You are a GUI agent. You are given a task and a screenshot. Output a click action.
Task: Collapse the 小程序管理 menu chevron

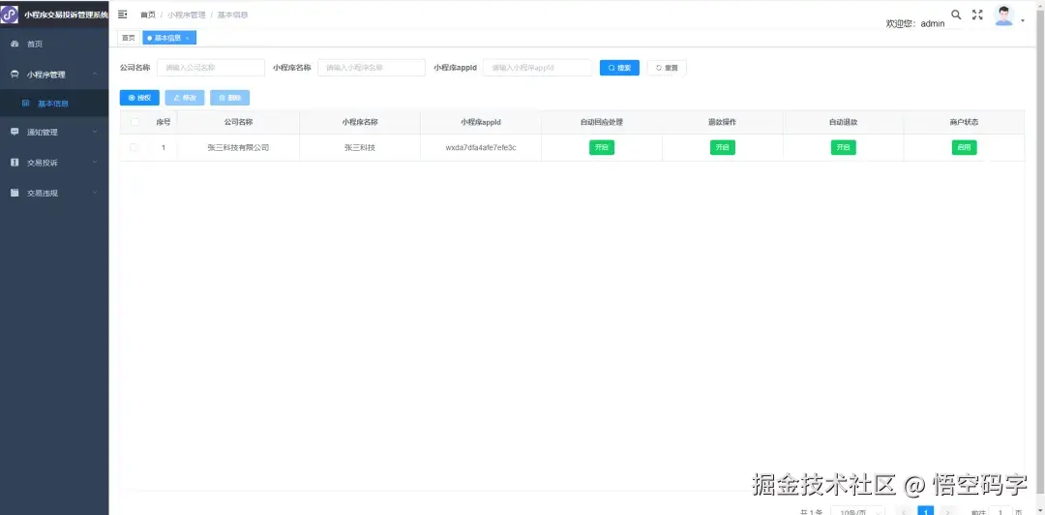point(95,74)
